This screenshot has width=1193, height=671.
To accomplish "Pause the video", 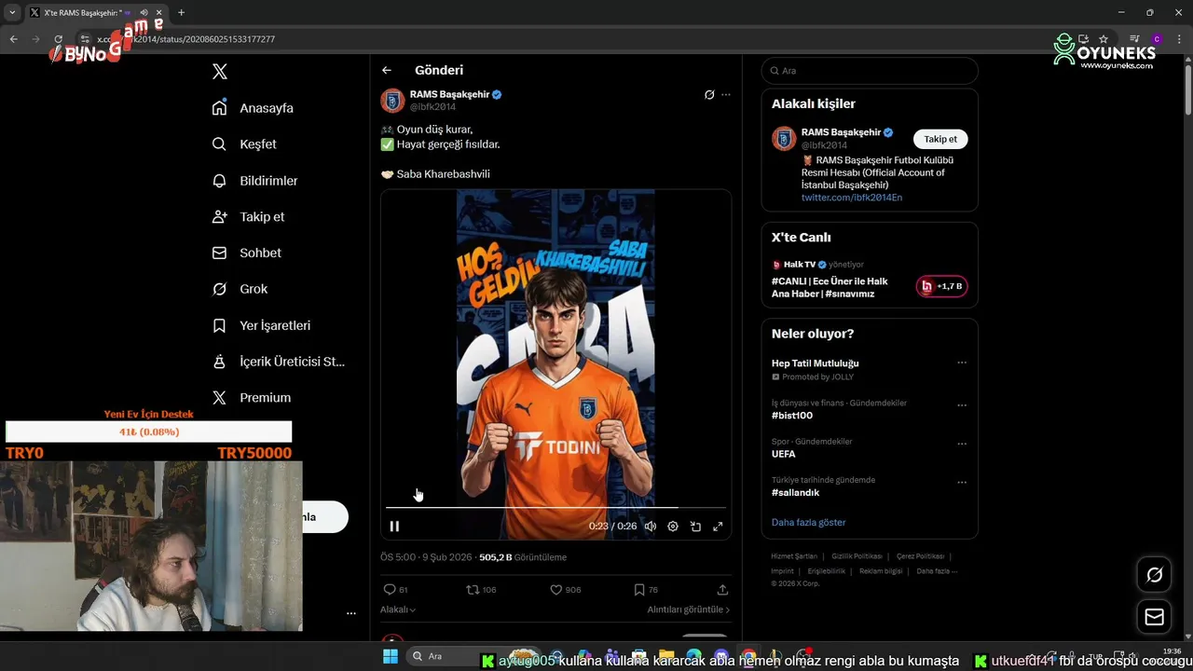I will [x=394, y=527].
